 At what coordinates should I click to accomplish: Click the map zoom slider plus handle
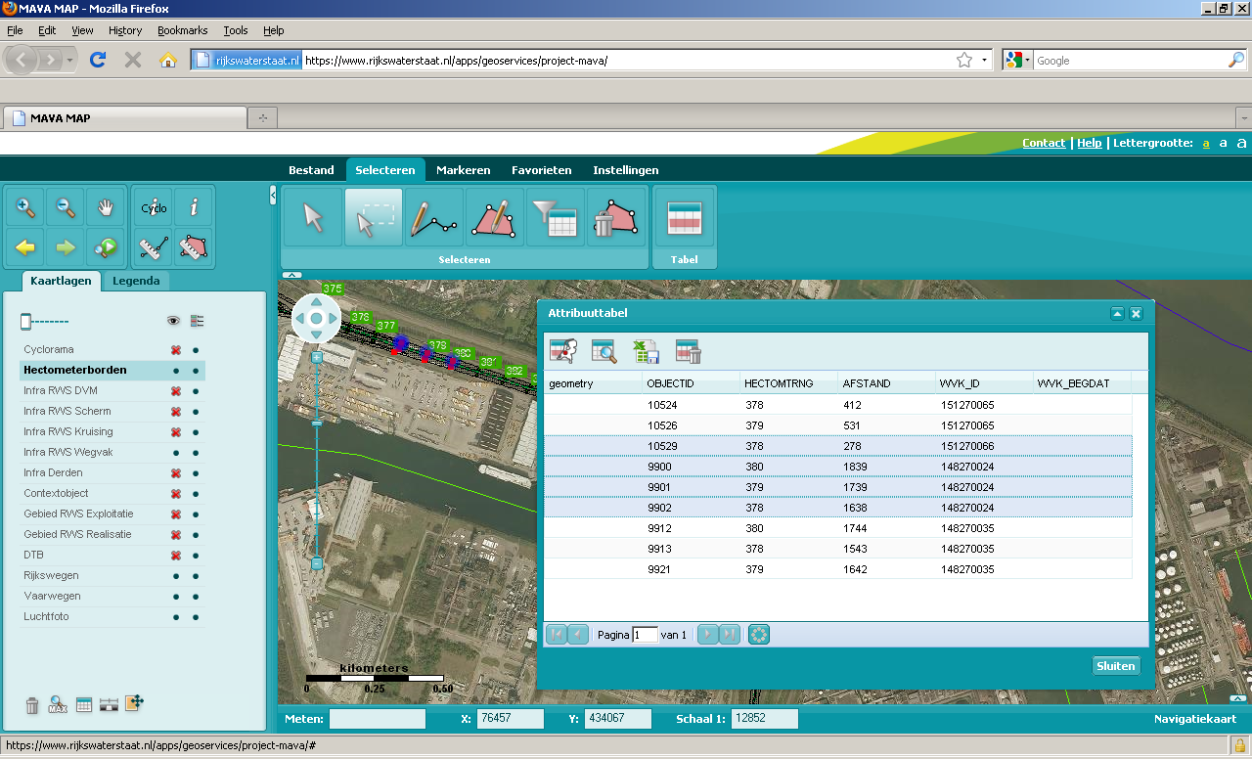click(317, 359)
